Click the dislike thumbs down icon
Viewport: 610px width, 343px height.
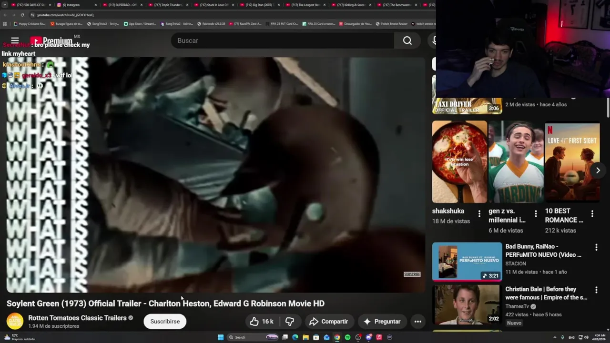(290, 322)
